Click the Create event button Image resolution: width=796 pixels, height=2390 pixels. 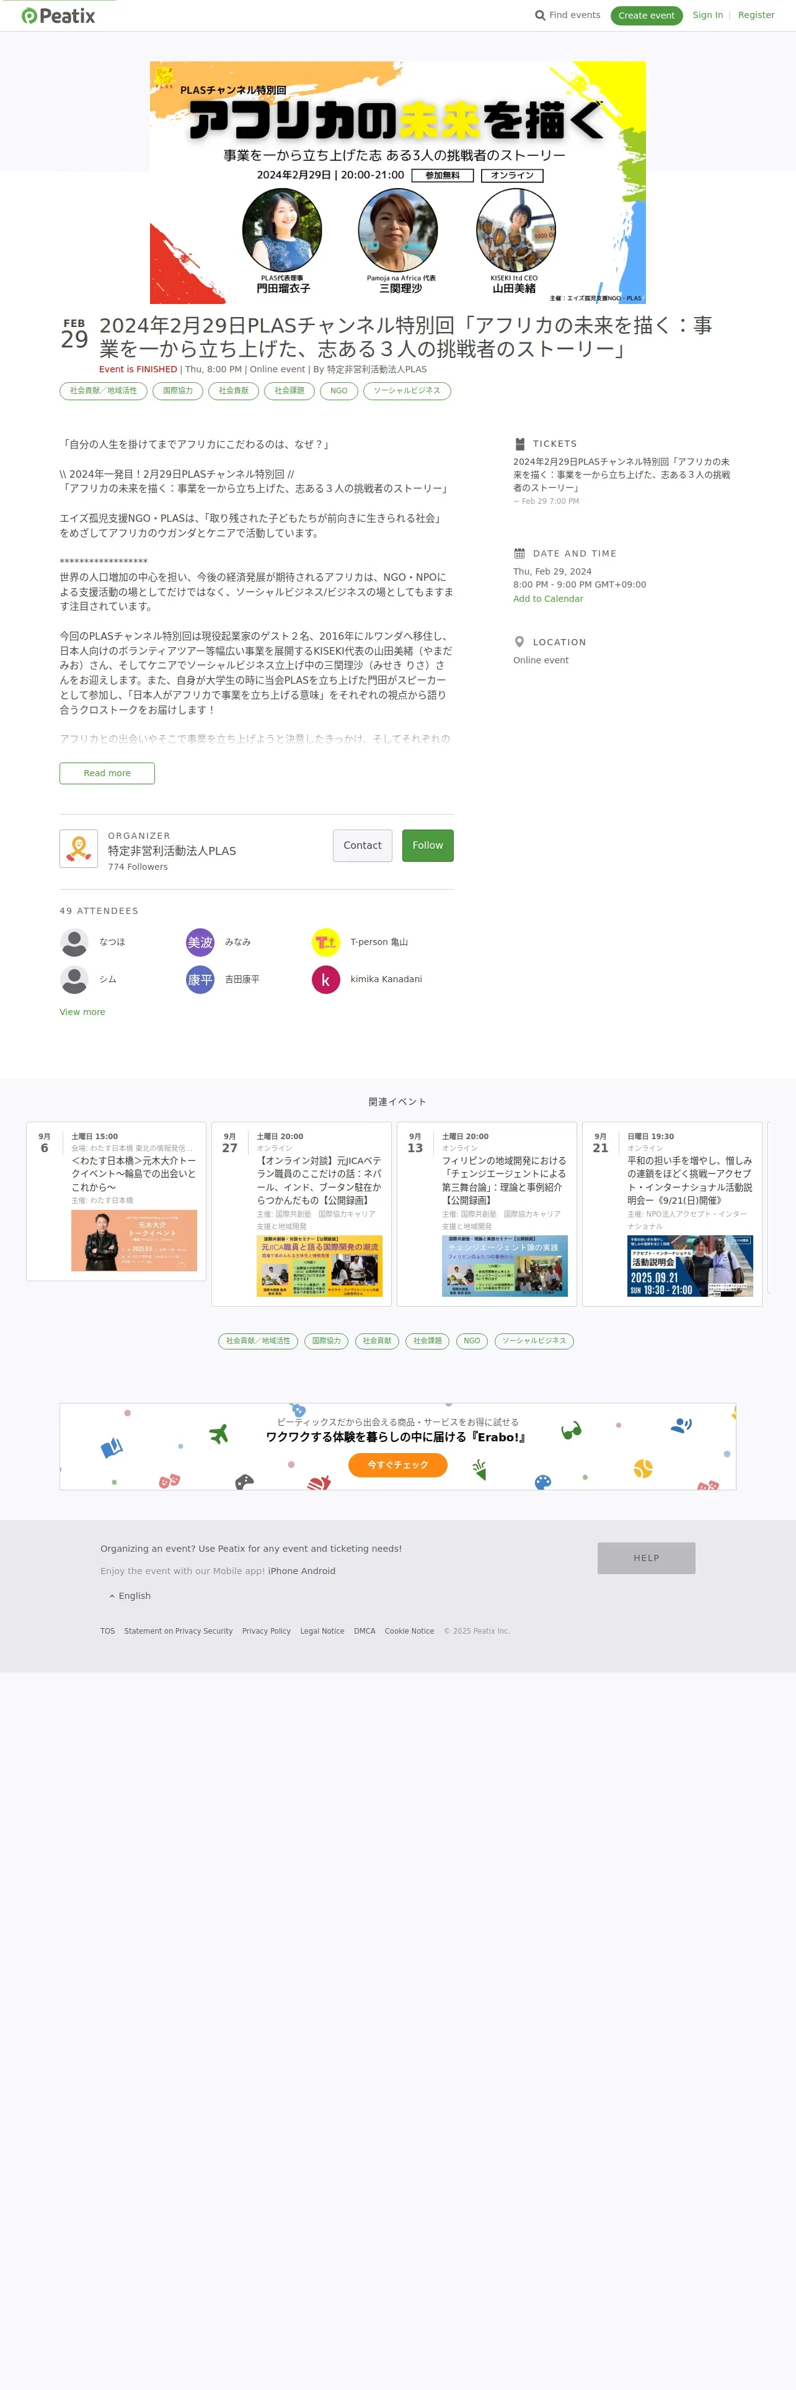click(x=646, y=16)
